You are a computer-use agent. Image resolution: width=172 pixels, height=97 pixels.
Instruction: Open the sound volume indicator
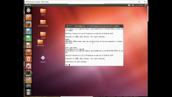tap(133, 5)
